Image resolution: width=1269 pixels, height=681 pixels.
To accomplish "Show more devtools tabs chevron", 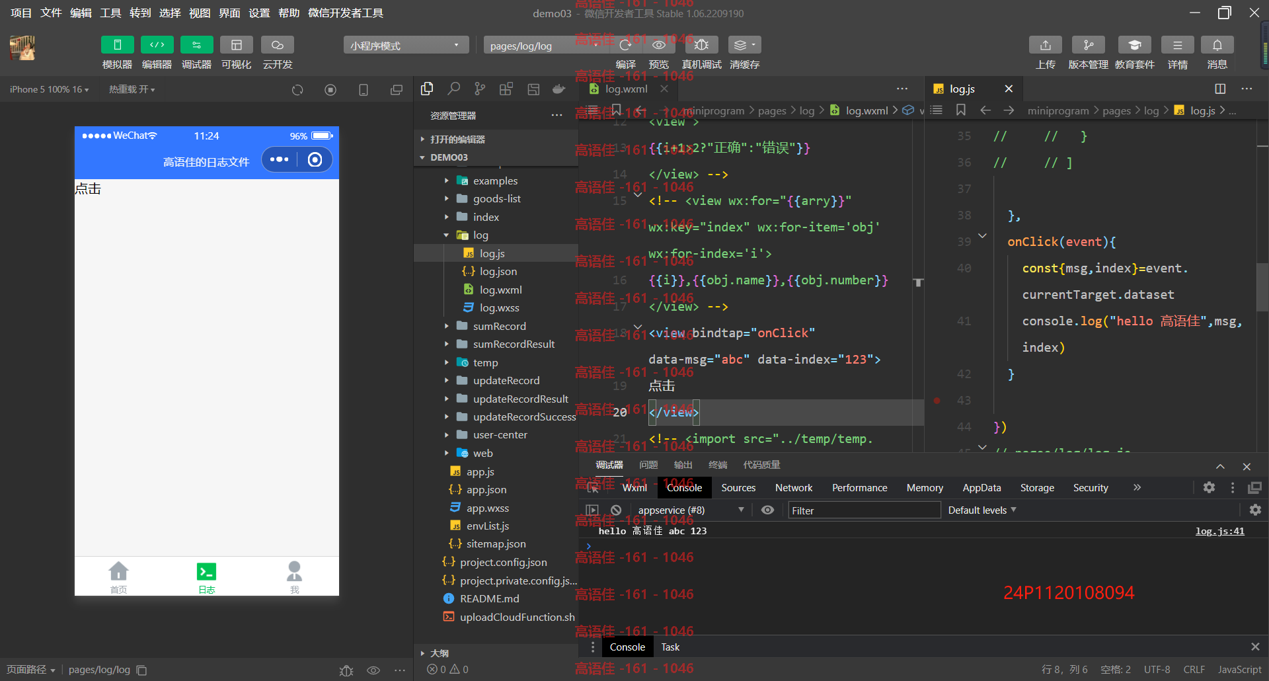I will (x=1137, y=488).
